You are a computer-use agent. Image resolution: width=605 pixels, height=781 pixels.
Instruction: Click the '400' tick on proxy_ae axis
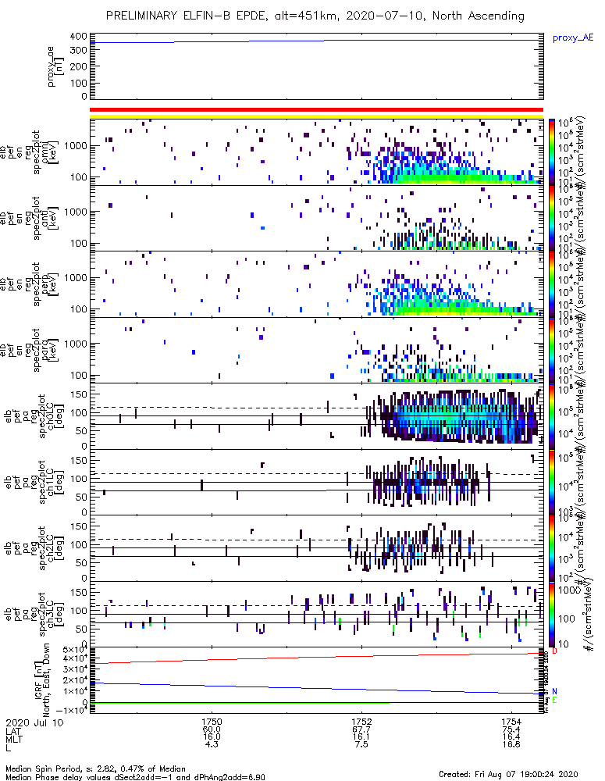[x=78, y=37]
